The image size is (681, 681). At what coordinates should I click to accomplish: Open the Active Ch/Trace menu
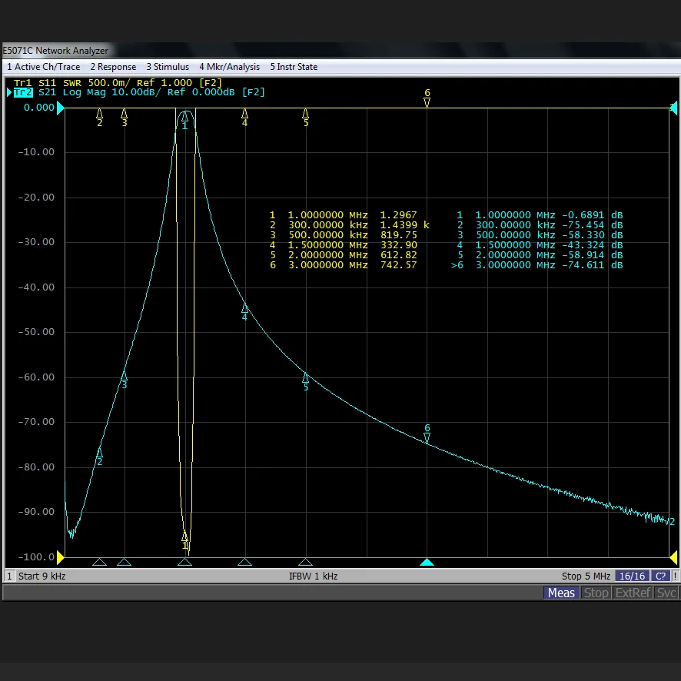coord(43,67)
